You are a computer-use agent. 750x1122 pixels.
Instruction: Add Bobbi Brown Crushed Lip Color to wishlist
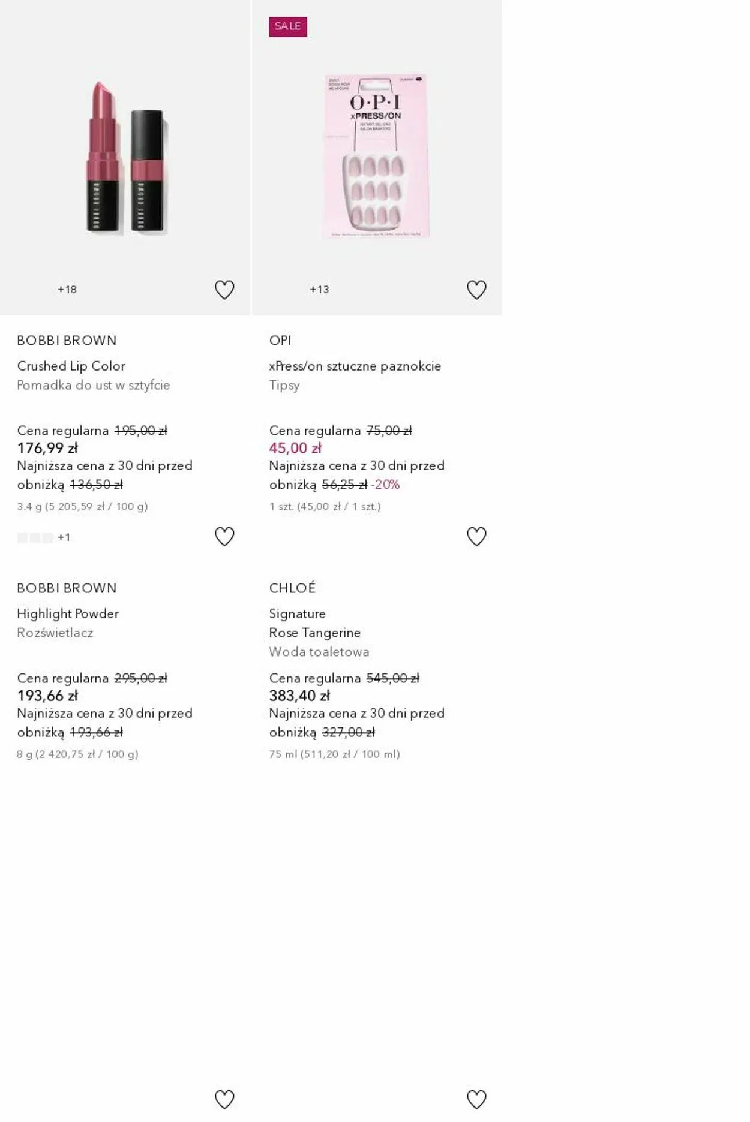(x=224, y=290)
